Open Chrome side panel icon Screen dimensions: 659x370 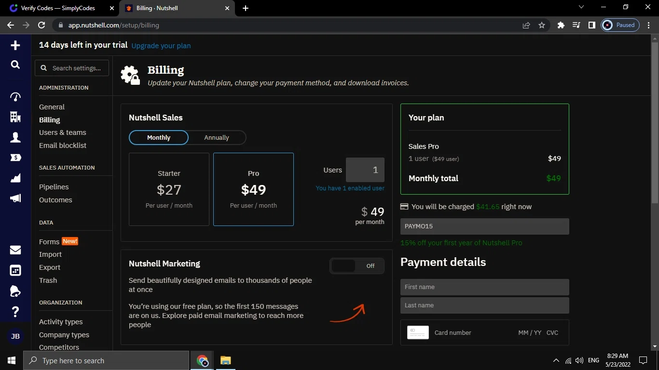[592, 25]
